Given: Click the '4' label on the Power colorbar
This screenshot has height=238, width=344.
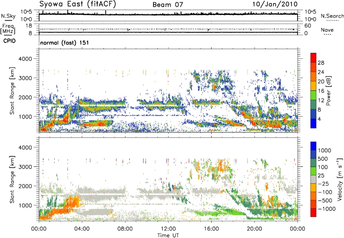Looking at the screenshot, I should point(319,119).
